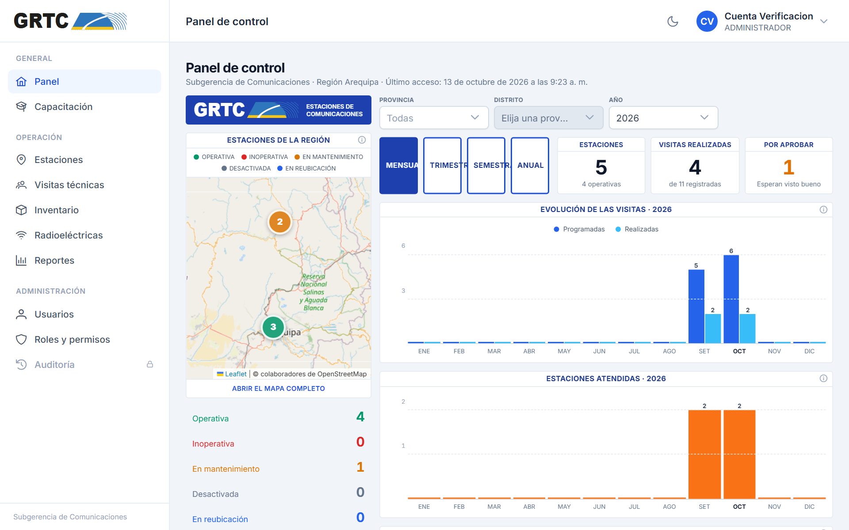This screenshot has height=530, width=849.
Task: Click the Visitas técnicas people icon
Action: point(21,185)
